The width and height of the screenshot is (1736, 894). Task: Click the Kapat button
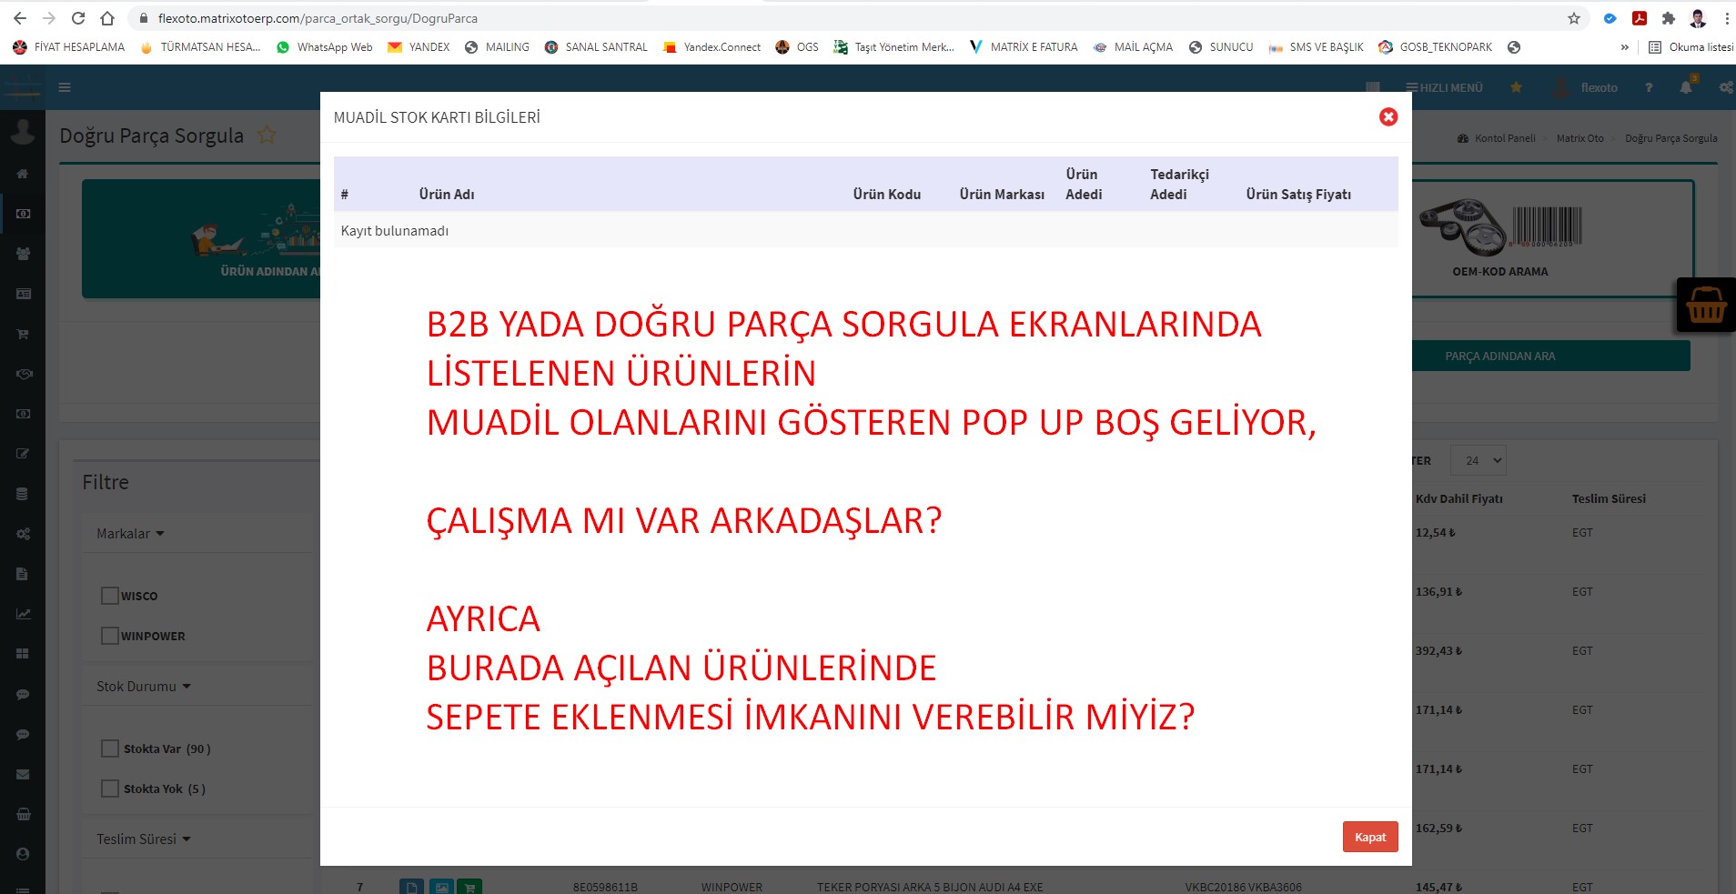(1369, 837)
